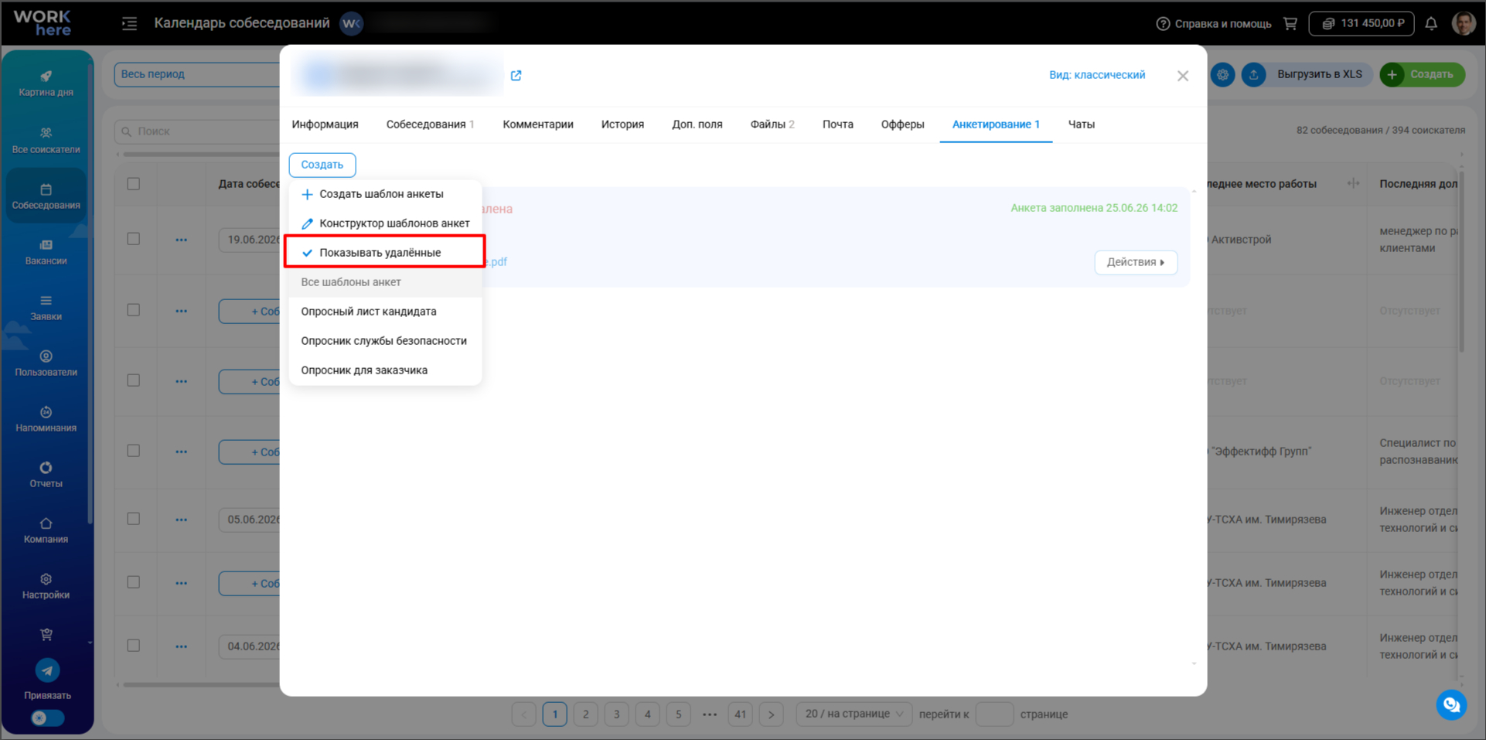Image resolution: width=1486 pixels, height=740 pixels.
Task: Click the WORK here logo
Action: (x=43, y=23)
